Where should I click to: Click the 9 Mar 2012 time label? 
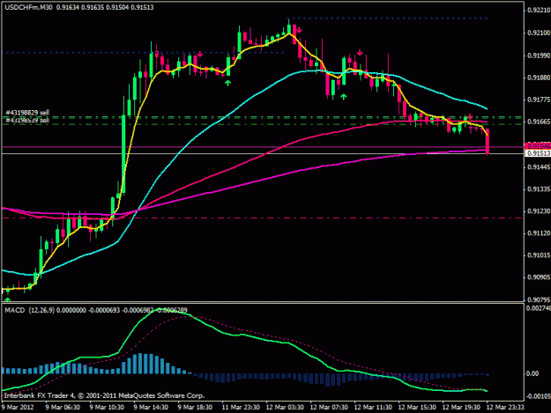18,407
